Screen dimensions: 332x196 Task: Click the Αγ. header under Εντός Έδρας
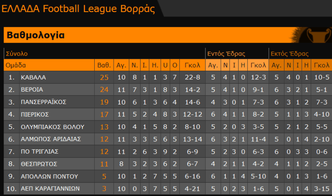click(213, 65)
